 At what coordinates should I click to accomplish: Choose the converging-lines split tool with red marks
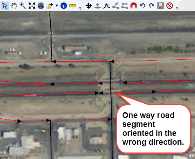click(106, 6)
